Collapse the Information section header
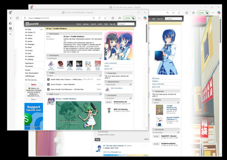227x160 pixels. [x=74, y=34]
